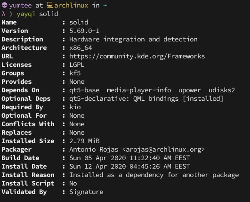Click the username yumtee in the prompt
This screenshot has height=202, width=250.
pos(20,6)
